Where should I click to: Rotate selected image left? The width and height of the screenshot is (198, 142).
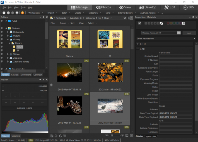pos(56,136)
